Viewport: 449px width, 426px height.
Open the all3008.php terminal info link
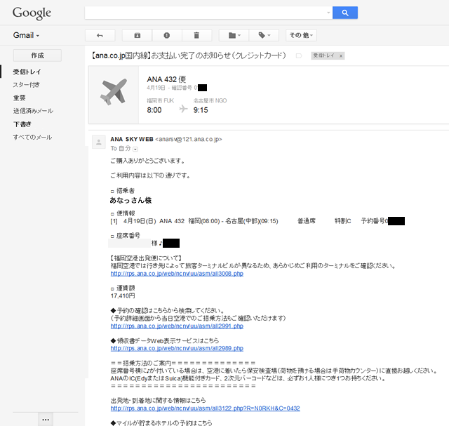pos(177,274)
